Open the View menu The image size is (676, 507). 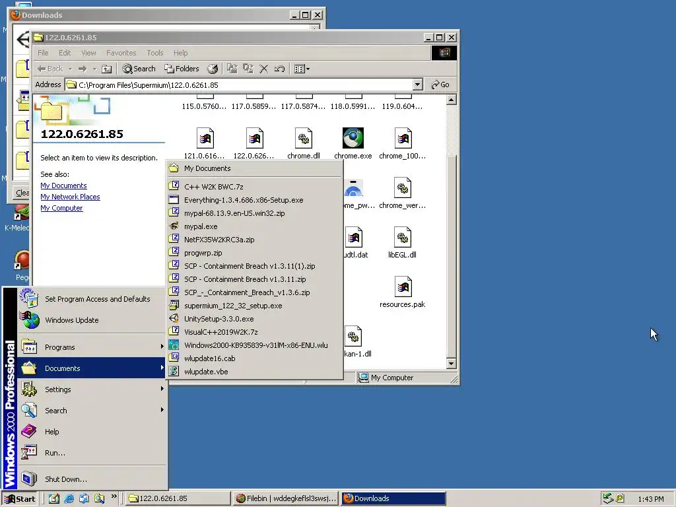tap(88, 53)
